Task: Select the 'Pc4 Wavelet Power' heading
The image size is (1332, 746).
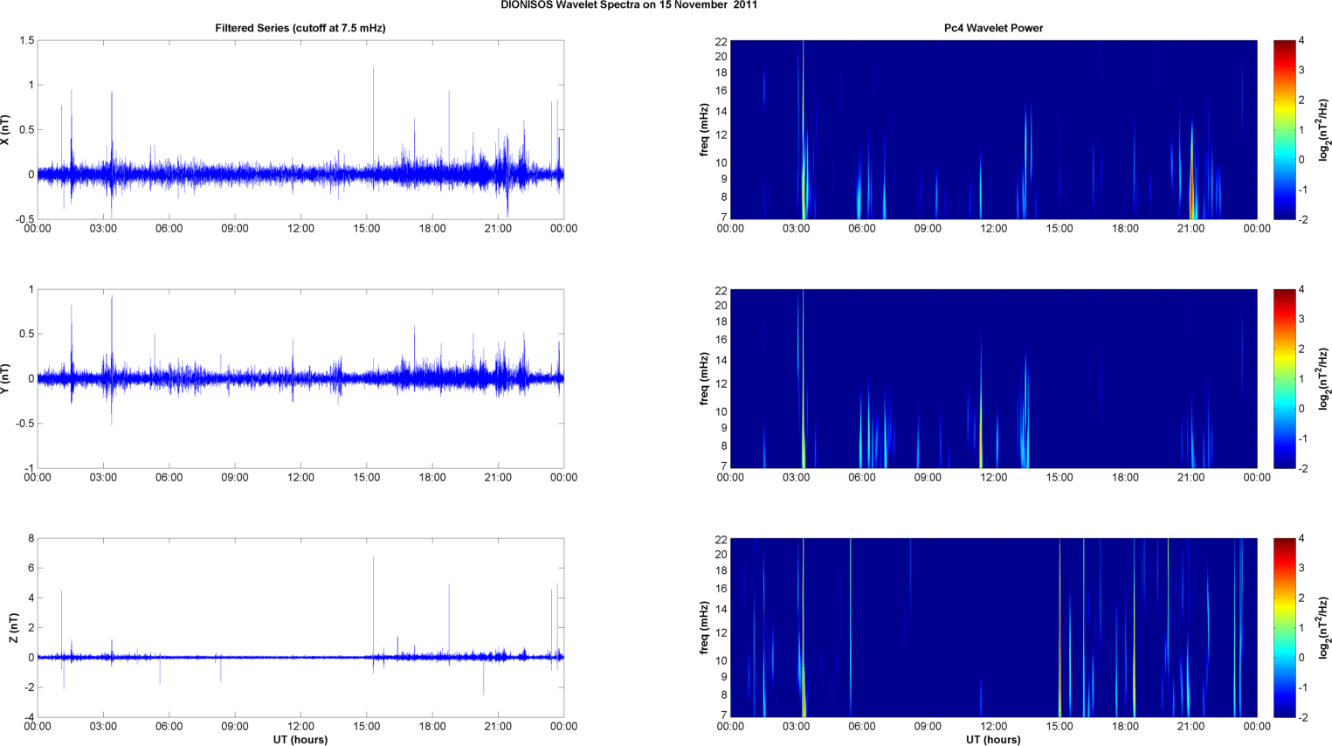Action: click(x=993, y=28)
